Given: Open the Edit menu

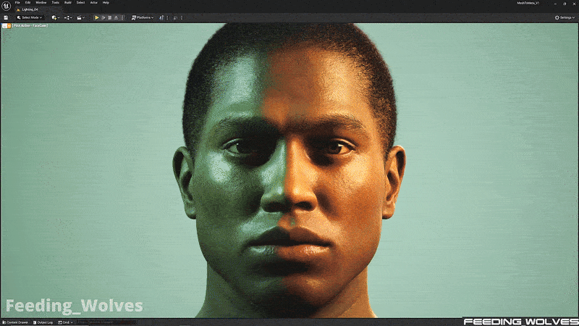Looking at the screenshot, I should coord(28,3).
